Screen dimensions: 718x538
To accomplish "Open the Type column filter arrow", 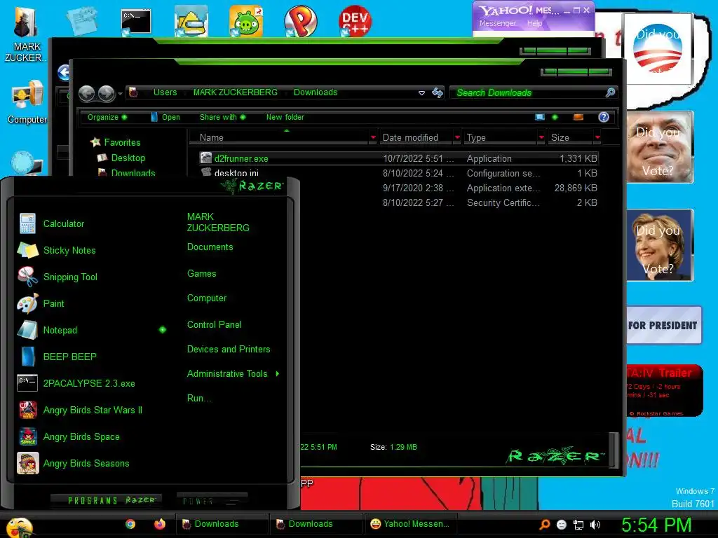I will point(541,137).
